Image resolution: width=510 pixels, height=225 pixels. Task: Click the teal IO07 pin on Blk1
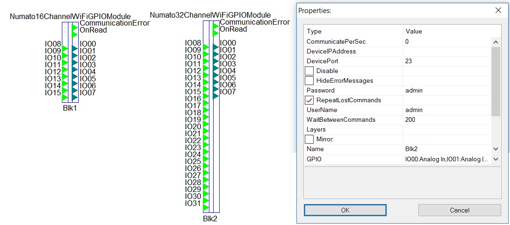click(74, 98)
